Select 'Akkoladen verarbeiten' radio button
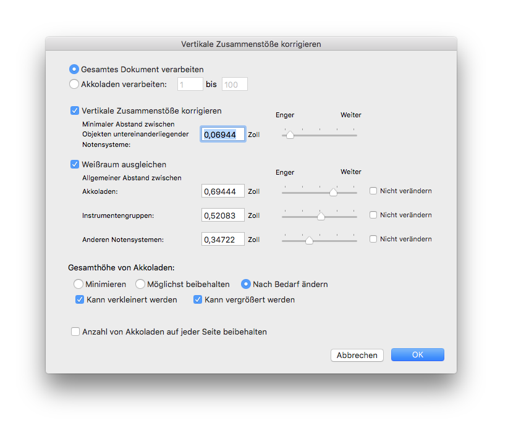The image size is (529, 442). [74, 84]
